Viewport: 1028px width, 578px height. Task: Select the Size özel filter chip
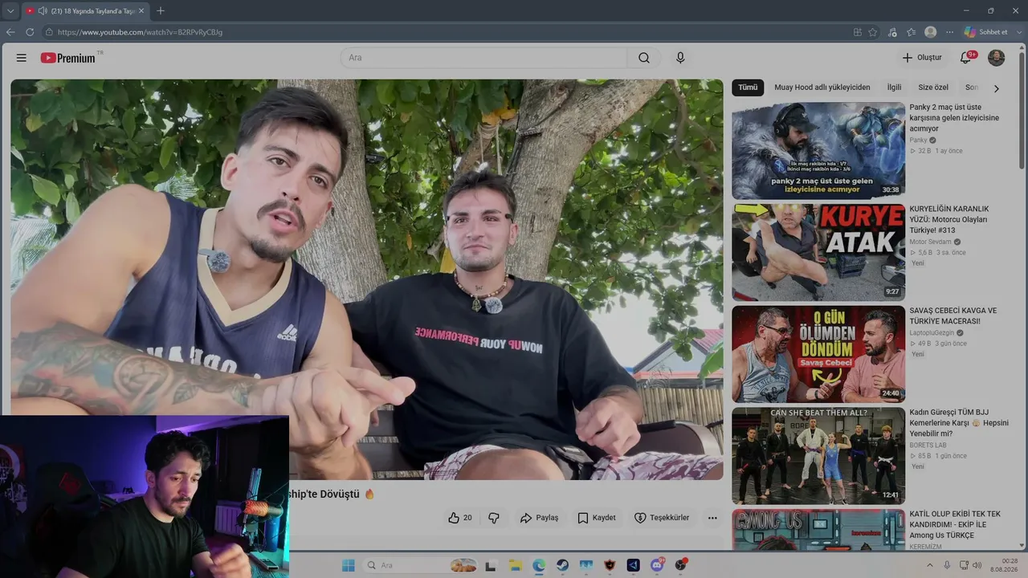[933, 88]
